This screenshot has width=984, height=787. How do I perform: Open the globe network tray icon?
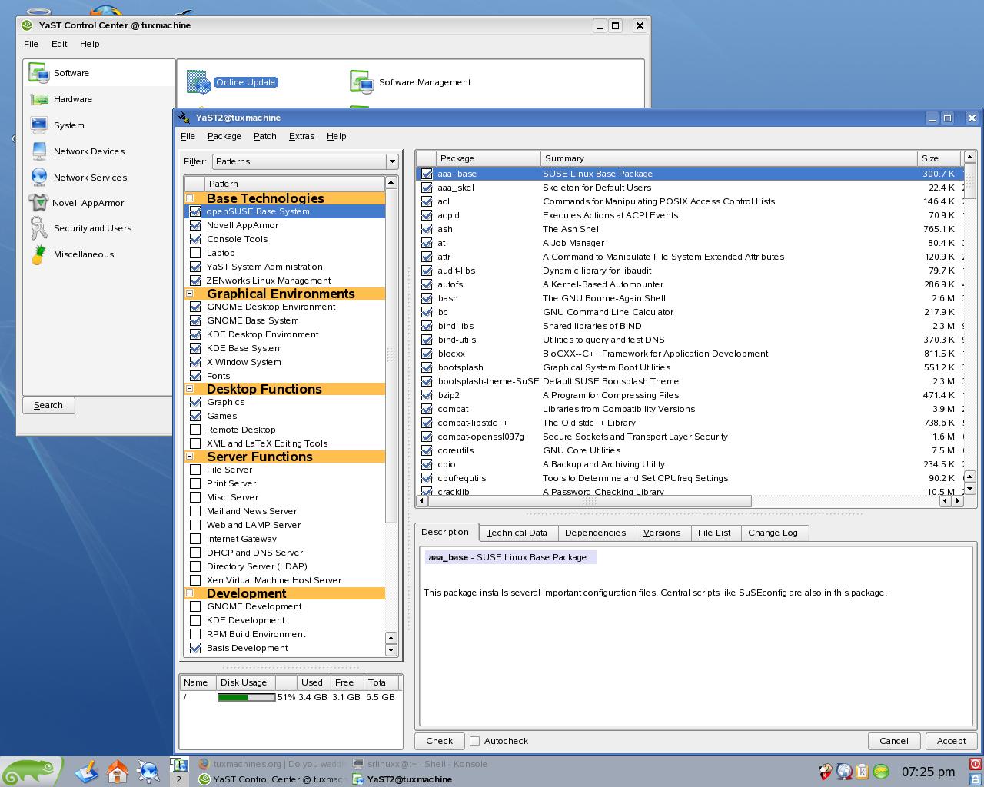point(844,772)
